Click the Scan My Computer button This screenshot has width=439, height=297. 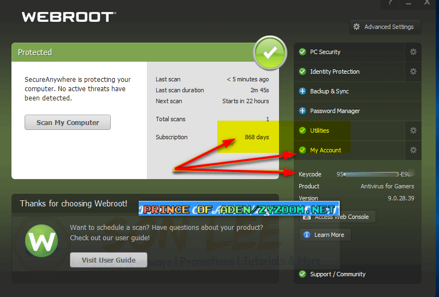tap(68, 122)
